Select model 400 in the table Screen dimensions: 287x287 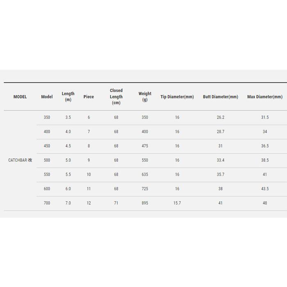47,132
